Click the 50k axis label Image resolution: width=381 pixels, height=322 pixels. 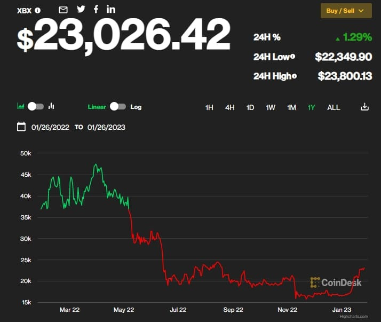(26, 153)
